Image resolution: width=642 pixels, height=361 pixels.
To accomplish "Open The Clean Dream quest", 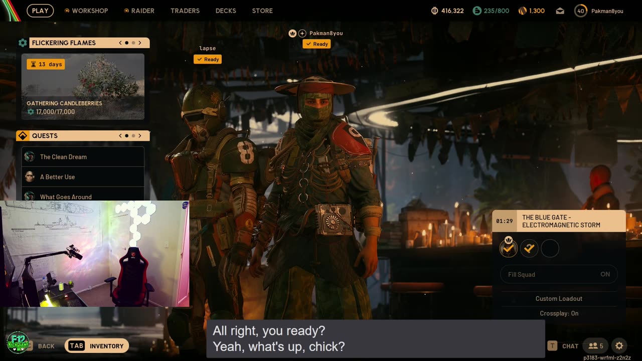I will [x=83, y=156].
